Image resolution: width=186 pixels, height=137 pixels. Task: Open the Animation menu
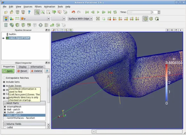click(49, 7)
